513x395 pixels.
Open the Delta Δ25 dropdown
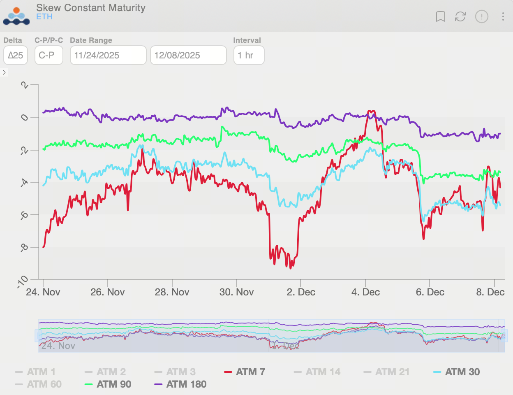pyautogui.click(x=16, y=55)
